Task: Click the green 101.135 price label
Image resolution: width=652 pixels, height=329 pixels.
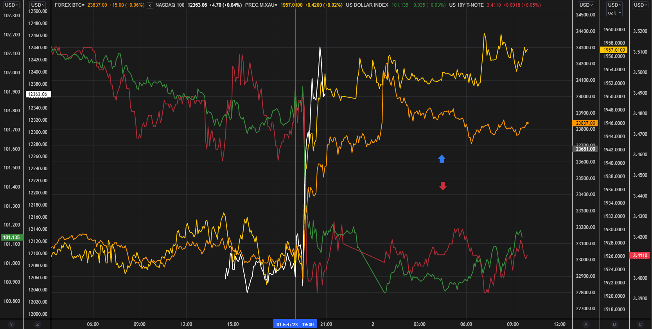Action: pos(12,237)
